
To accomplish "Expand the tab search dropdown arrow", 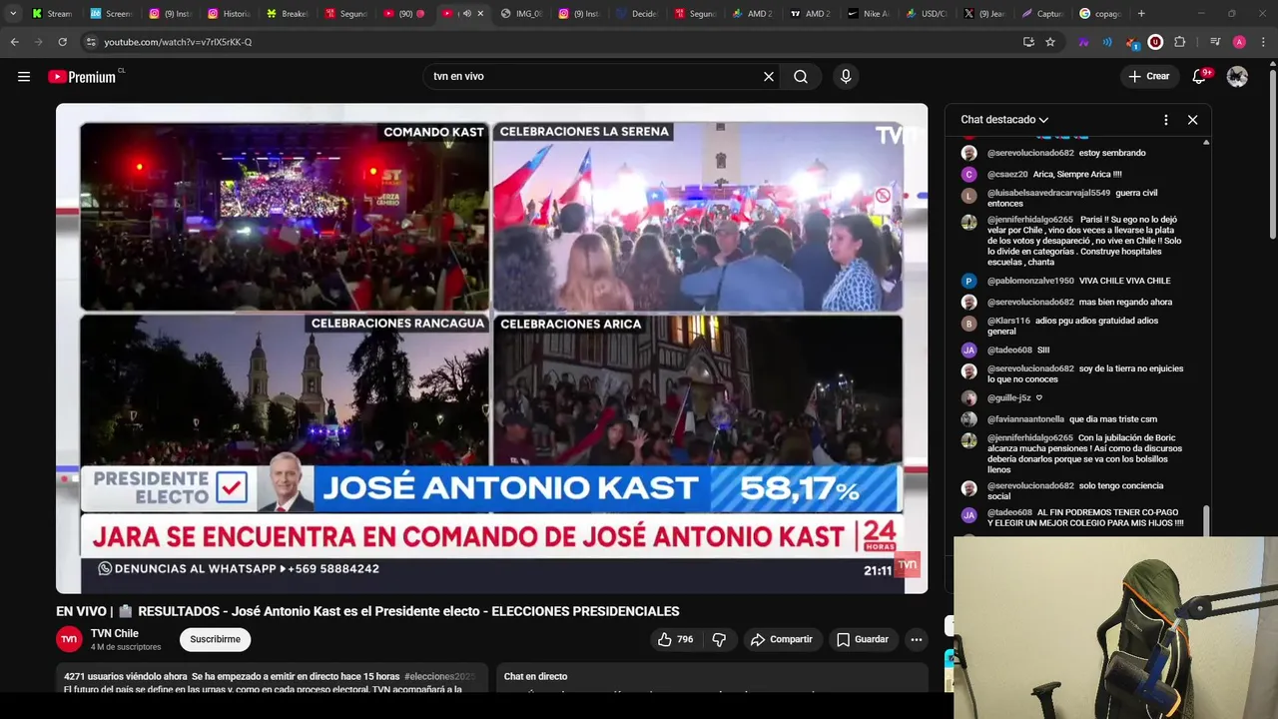I will [x=13, y=14].
